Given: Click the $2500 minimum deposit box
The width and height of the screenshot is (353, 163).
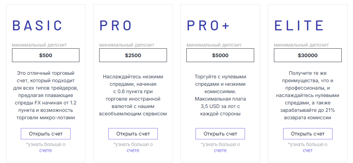Looking at the screenshot, I should click(x=133, y=55).
